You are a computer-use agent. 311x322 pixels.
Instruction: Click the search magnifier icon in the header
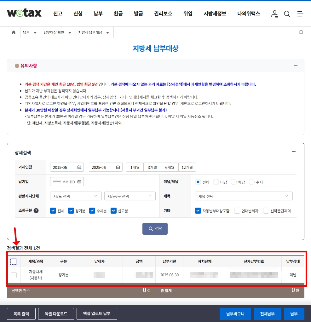287,14
